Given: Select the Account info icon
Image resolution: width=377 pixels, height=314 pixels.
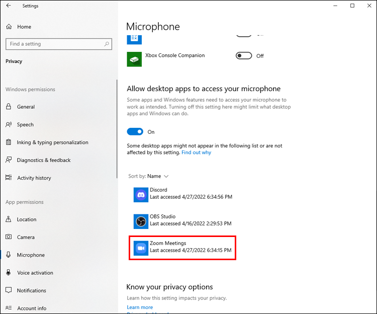Looking at the screenshot, I should click(x=9, y=308).
